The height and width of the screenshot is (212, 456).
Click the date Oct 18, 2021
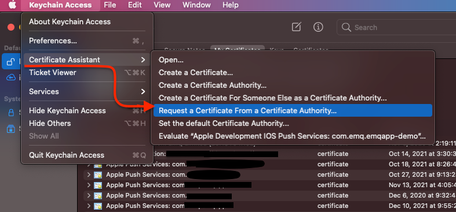point(422,164)
